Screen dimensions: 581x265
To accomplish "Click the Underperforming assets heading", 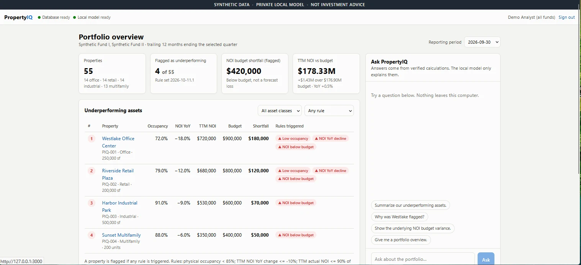I will (113, 110).
